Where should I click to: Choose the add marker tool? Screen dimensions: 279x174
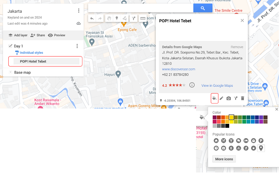117,18
